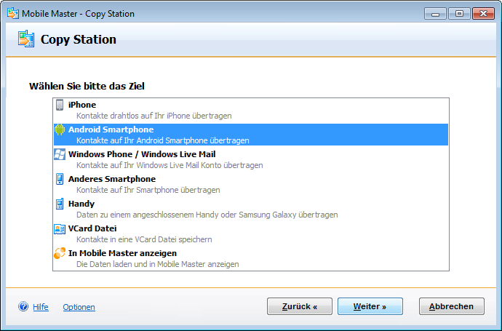The height and width of the screenshot is (331, 502).
Task: Go back with the Zurück button
Action: click(300, 306)
